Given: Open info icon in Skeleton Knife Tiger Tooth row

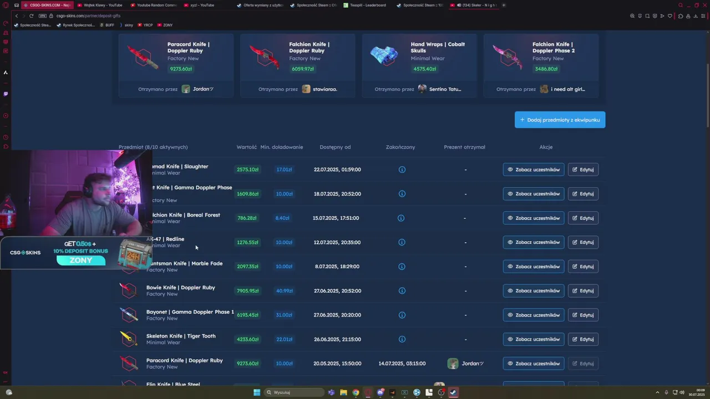Looking at the screenshot, I should click(402, 339).
